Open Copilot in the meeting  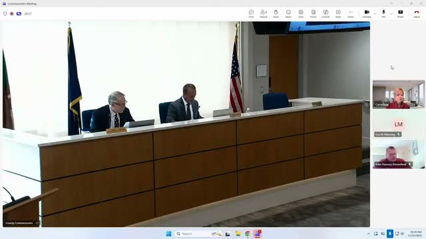tap(325, 13)
